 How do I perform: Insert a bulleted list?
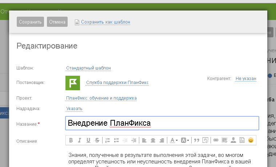[116, 140]
